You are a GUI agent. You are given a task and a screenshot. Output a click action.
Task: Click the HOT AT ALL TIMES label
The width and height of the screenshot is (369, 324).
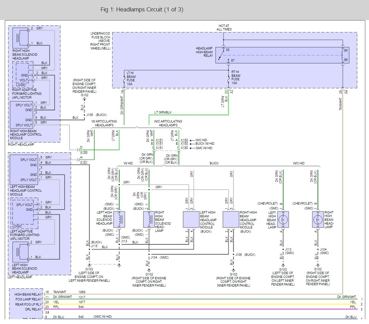224,28
